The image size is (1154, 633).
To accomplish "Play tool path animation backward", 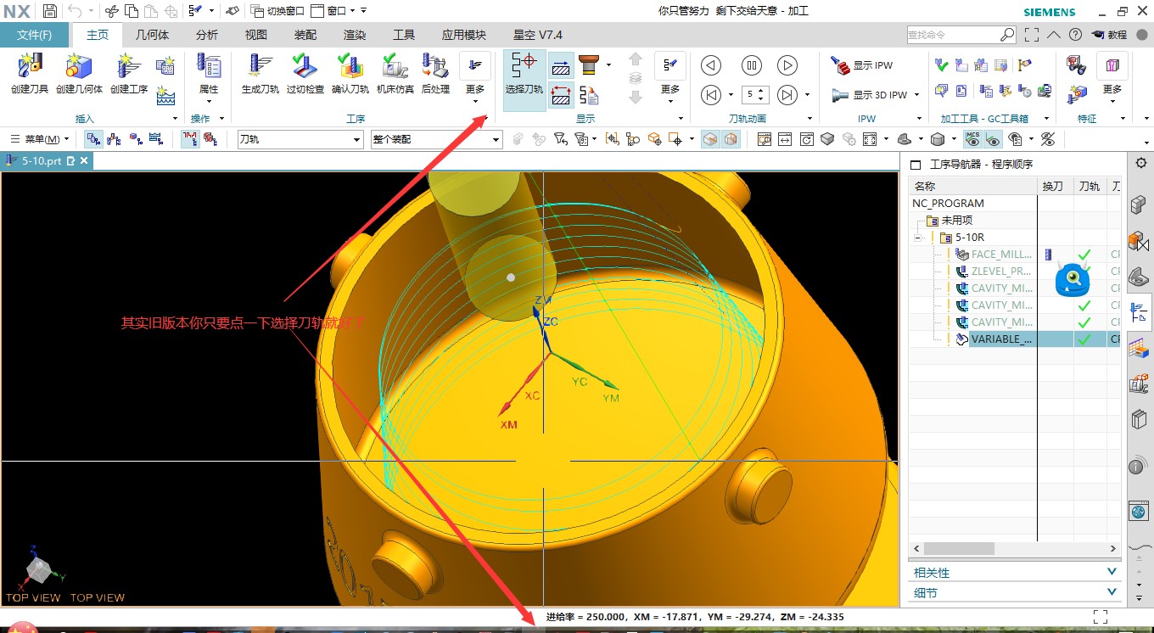I will point(711,65).
